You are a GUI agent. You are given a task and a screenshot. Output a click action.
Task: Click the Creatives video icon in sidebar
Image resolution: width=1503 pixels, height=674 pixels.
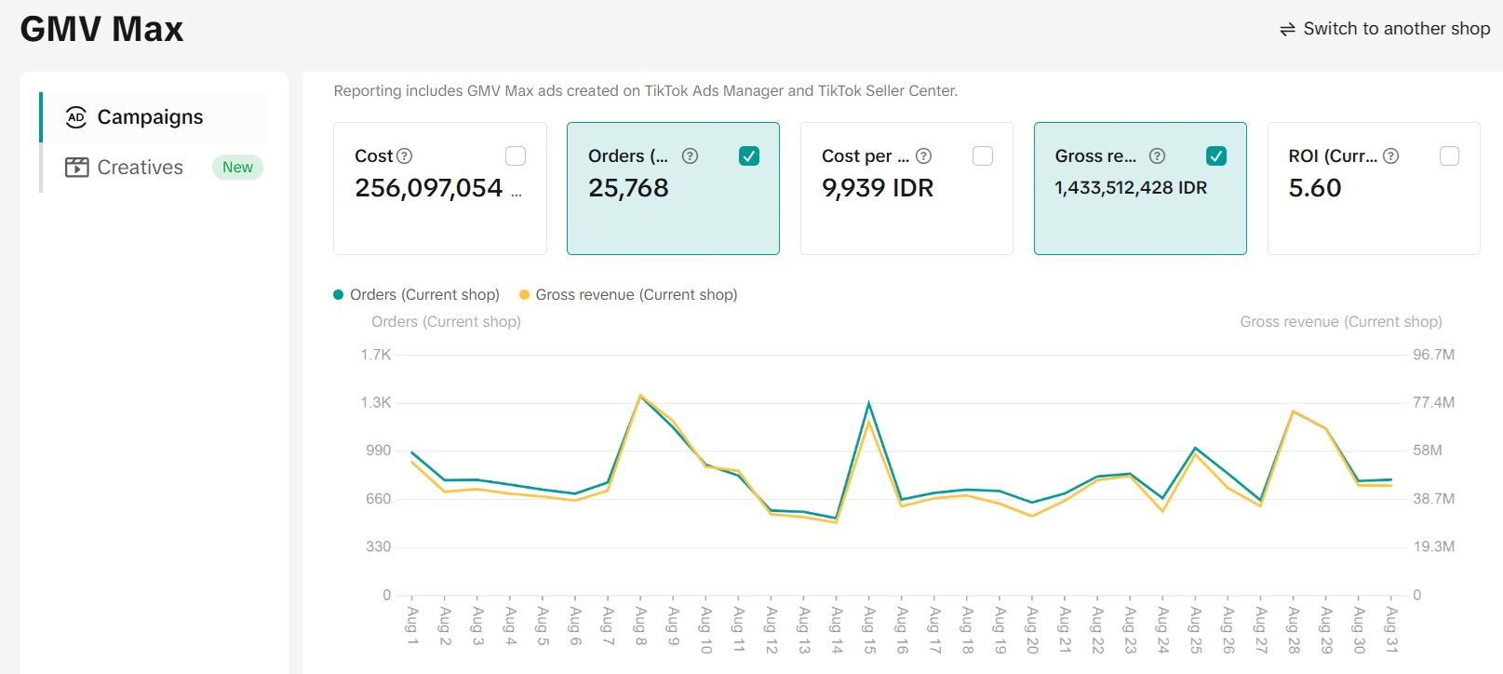(x=76, y=168)
